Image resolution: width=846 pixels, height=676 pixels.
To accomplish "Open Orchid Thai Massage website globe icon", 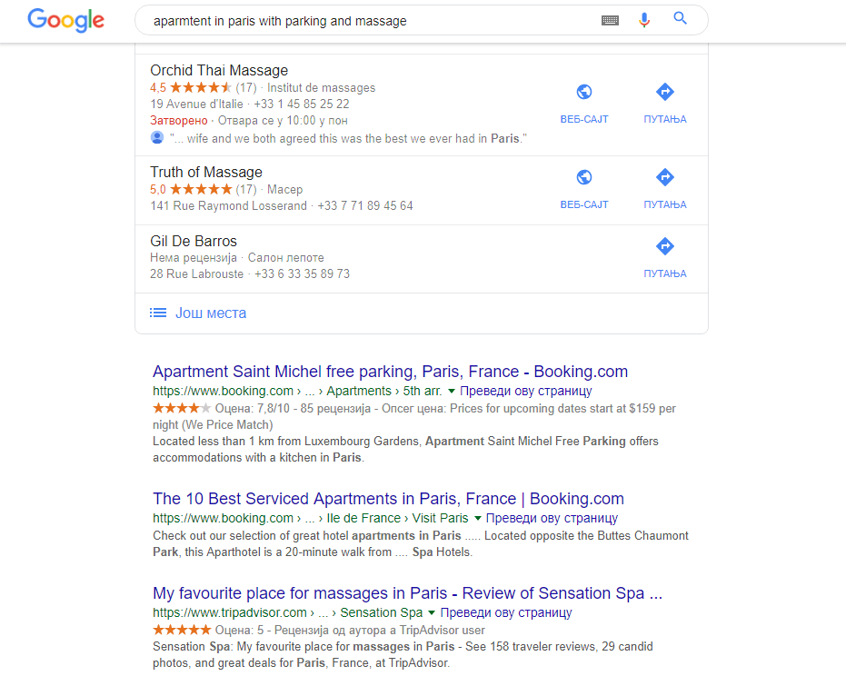I will tap(584, 92).
